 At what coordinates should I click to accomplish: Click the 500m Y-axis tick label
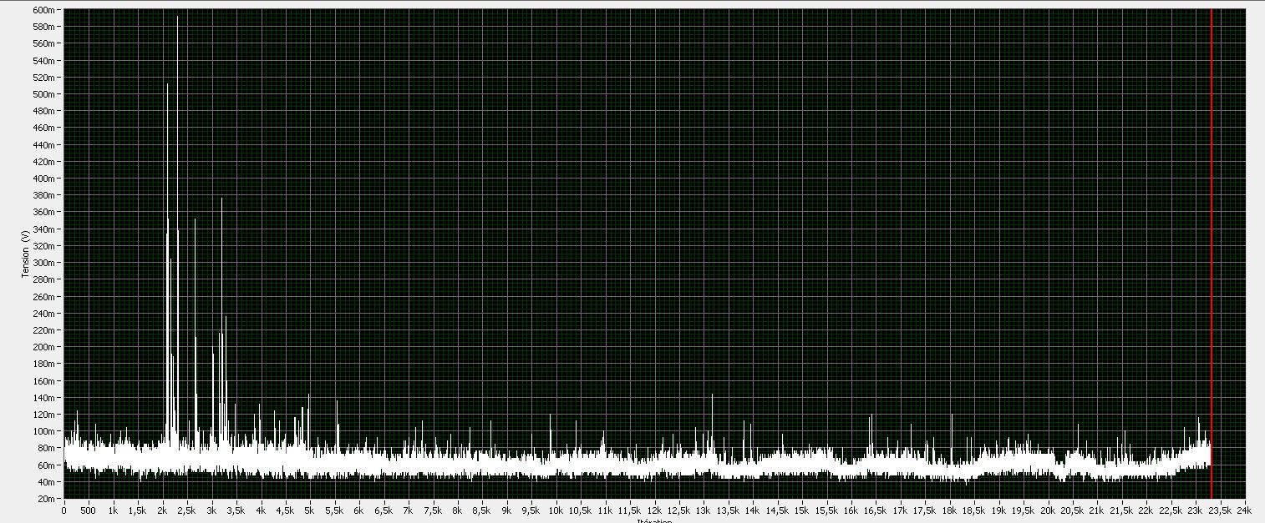coord(47,94)
